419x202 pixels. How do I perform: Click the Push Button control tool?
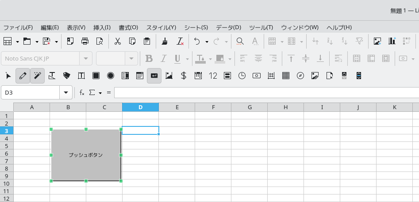coord(154,76)
